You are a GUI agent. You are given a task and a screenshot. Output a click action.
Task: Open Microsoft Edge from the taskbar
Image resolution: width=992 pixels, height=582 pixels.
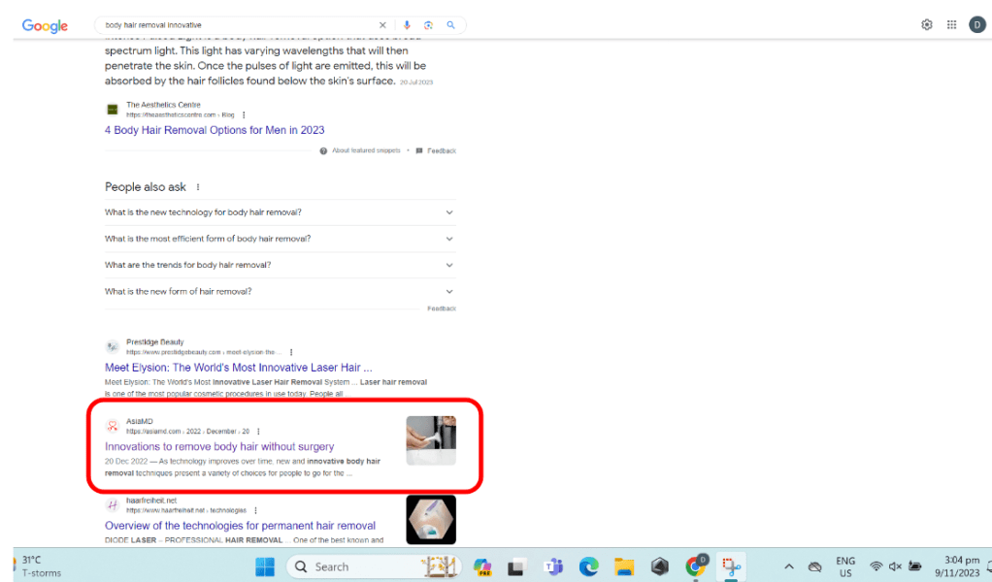coord(589,566)
